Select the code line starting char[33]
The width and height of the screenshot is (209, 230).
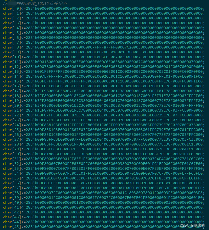click(104, 168)
